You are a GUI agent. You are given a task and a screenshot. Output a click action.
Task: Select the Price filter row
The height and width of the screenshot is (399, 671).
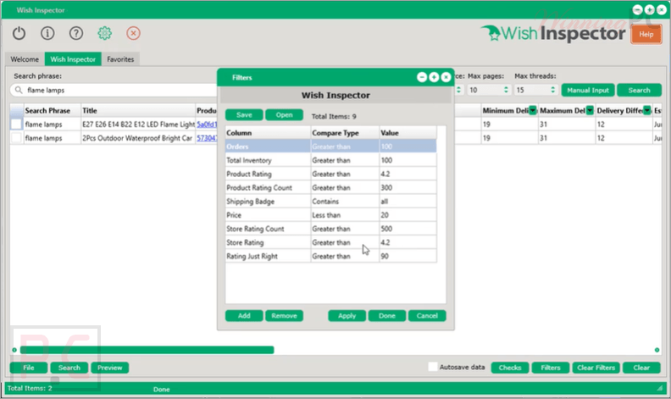click(x=330, y=215)
